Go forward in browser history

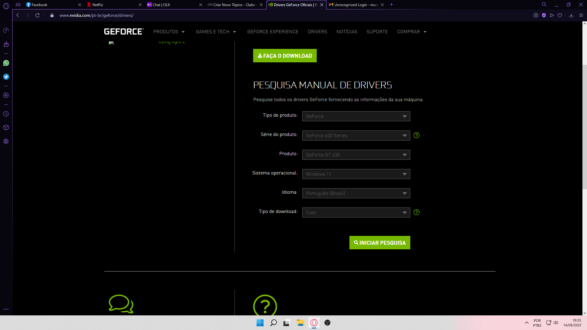(28, 15)
